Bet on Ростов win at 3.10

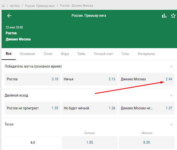[33, 79]
